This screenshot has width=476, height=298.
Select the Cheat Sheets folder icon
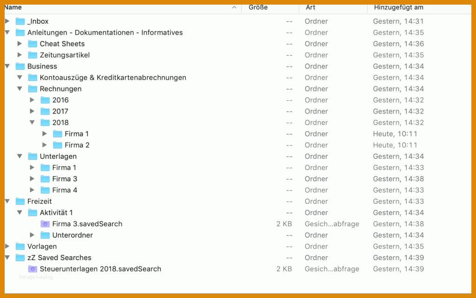33,44
